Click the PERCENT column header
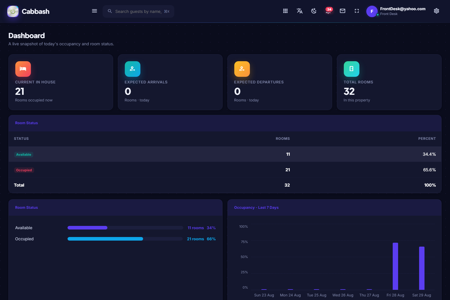Image resolution: width=450 pixels, height=300 pixels. pos(427,139)
